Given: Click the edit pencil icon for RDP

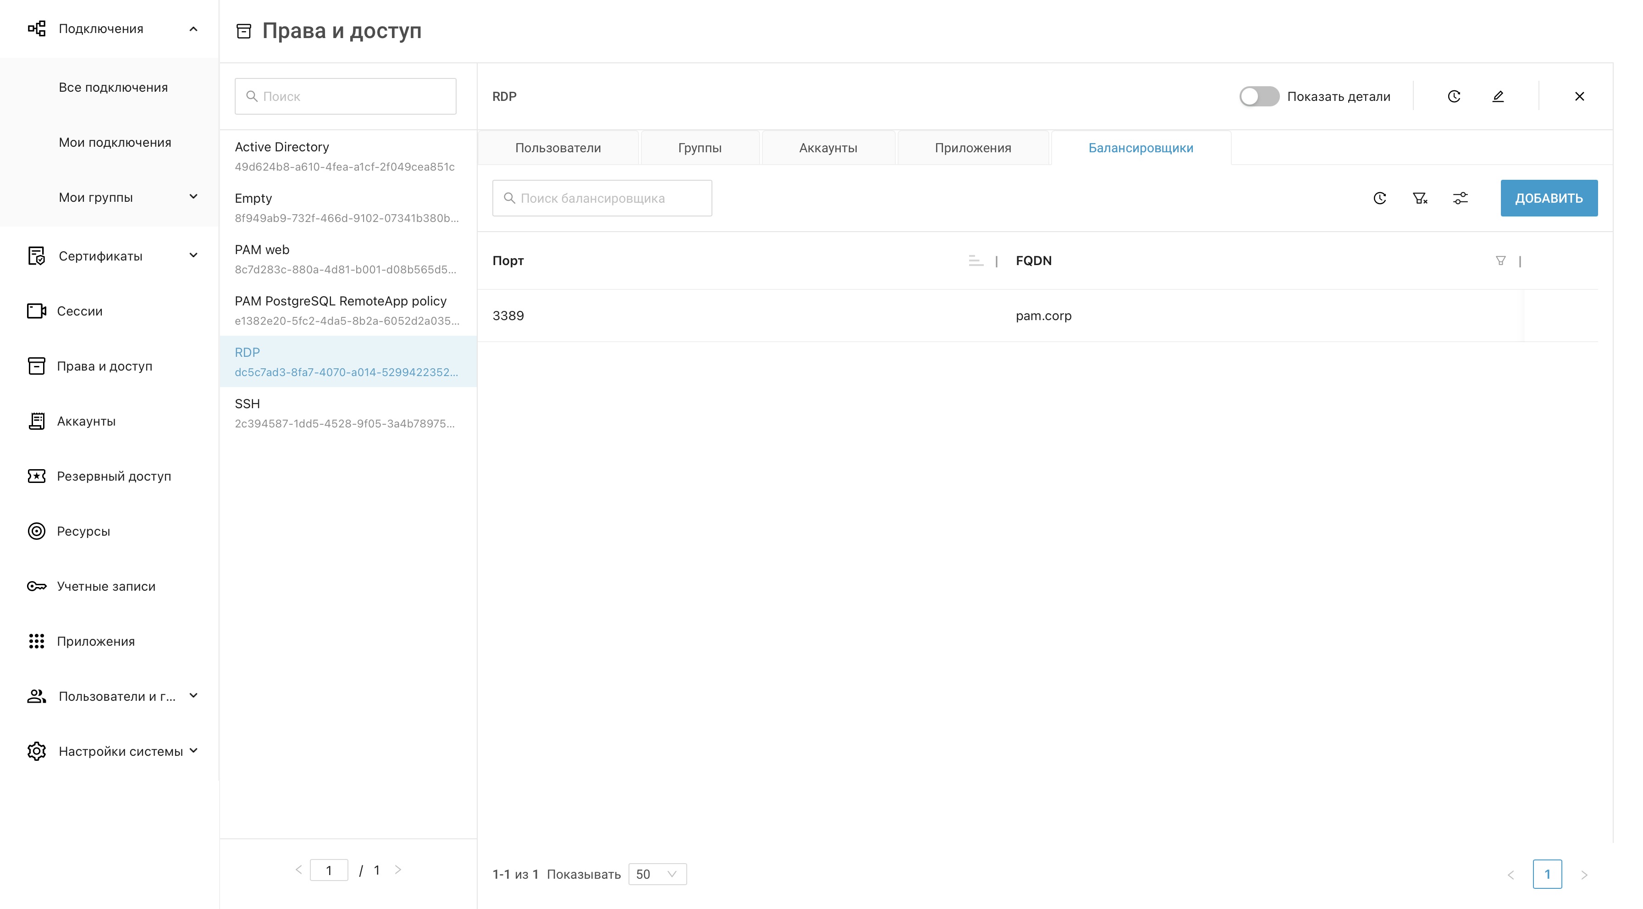Looking at the screenshot, I should coord(1498,96).
